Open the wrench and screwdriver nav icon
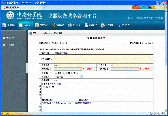The height and width of the screenshot is (116, 168). point(53,25)
